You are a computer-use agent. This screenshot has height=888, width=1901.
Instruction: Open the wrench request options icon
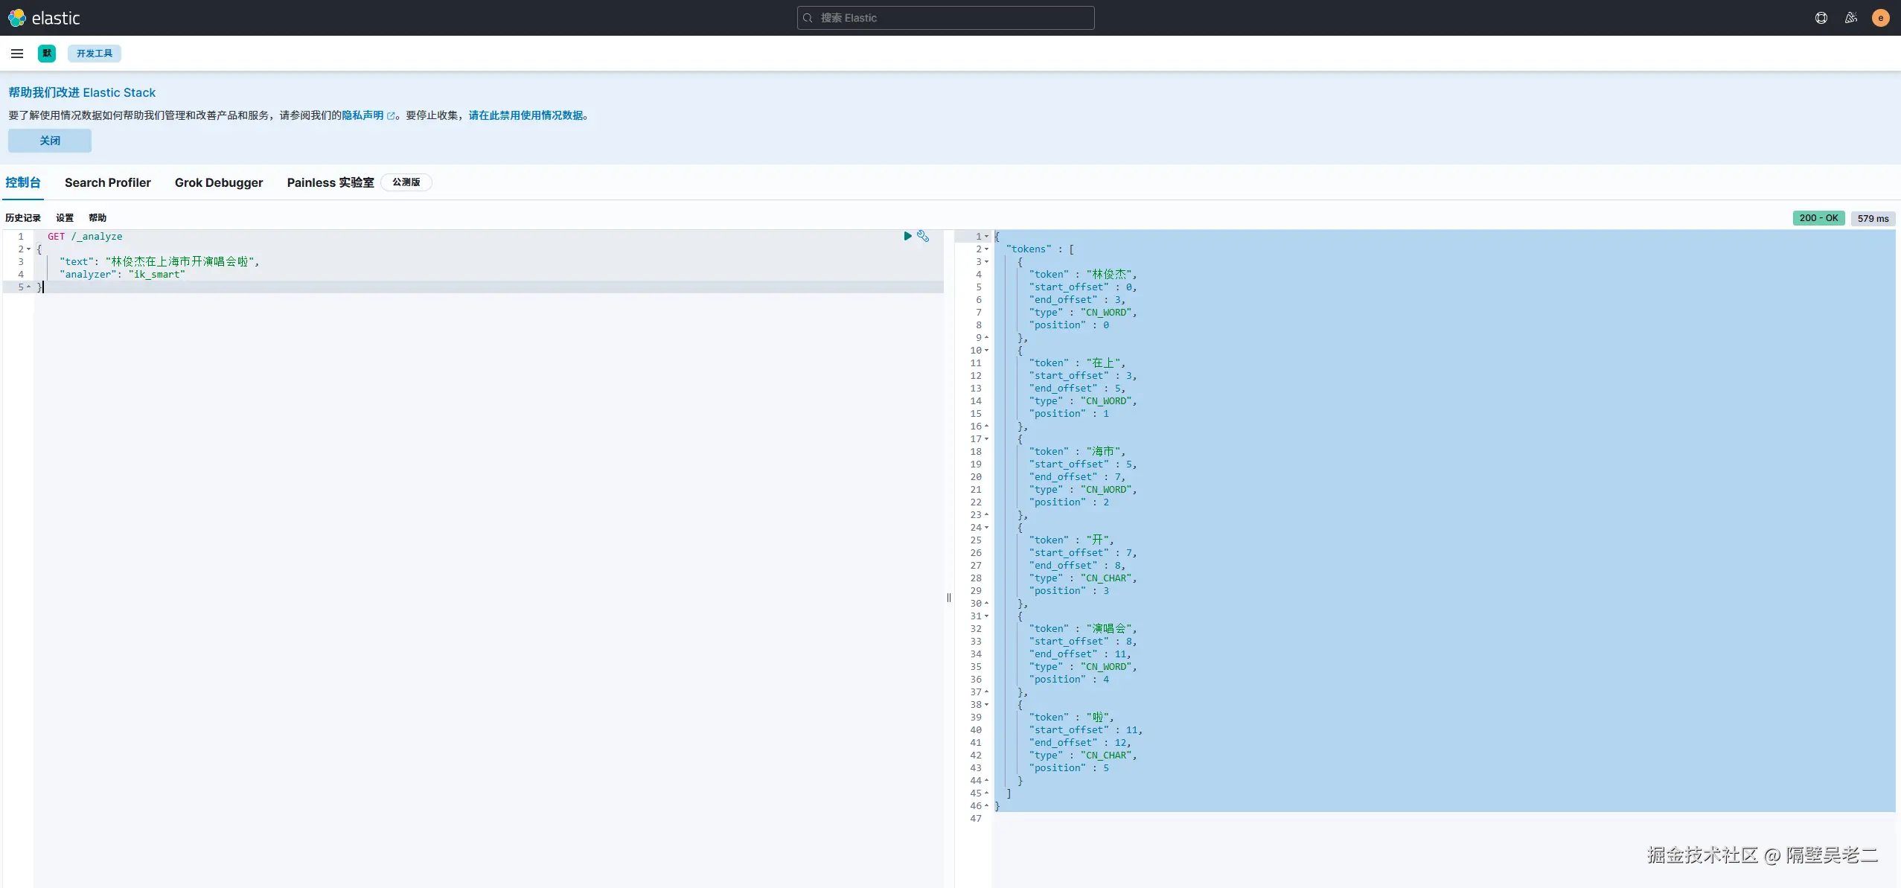point(923,236)
